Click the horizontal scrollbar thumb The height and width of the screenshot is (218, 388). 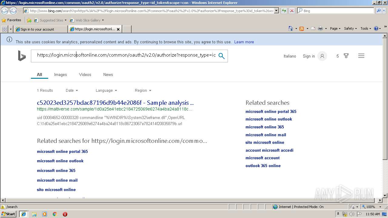click(189, 200)
